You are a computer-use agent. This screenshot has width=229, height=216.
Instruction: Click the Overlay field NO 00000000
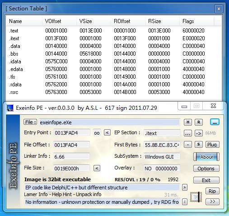tap(162, 169)
